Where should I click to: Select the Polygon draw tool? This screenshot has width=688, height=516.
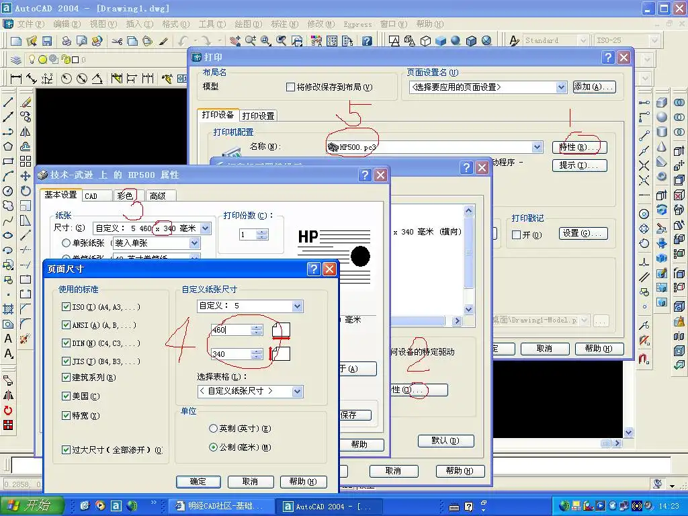click(x=8, y=146)
